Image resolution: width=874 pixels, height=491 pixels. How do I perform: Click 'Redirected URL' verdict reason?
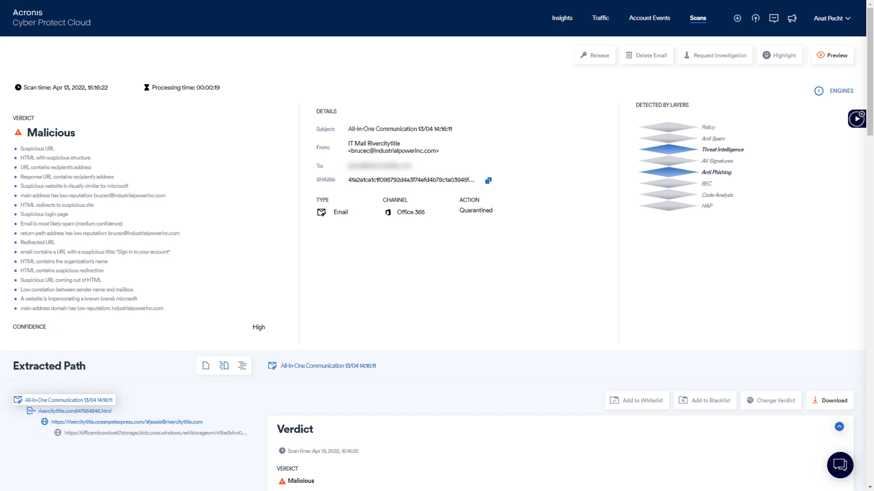tap(38, 242)
